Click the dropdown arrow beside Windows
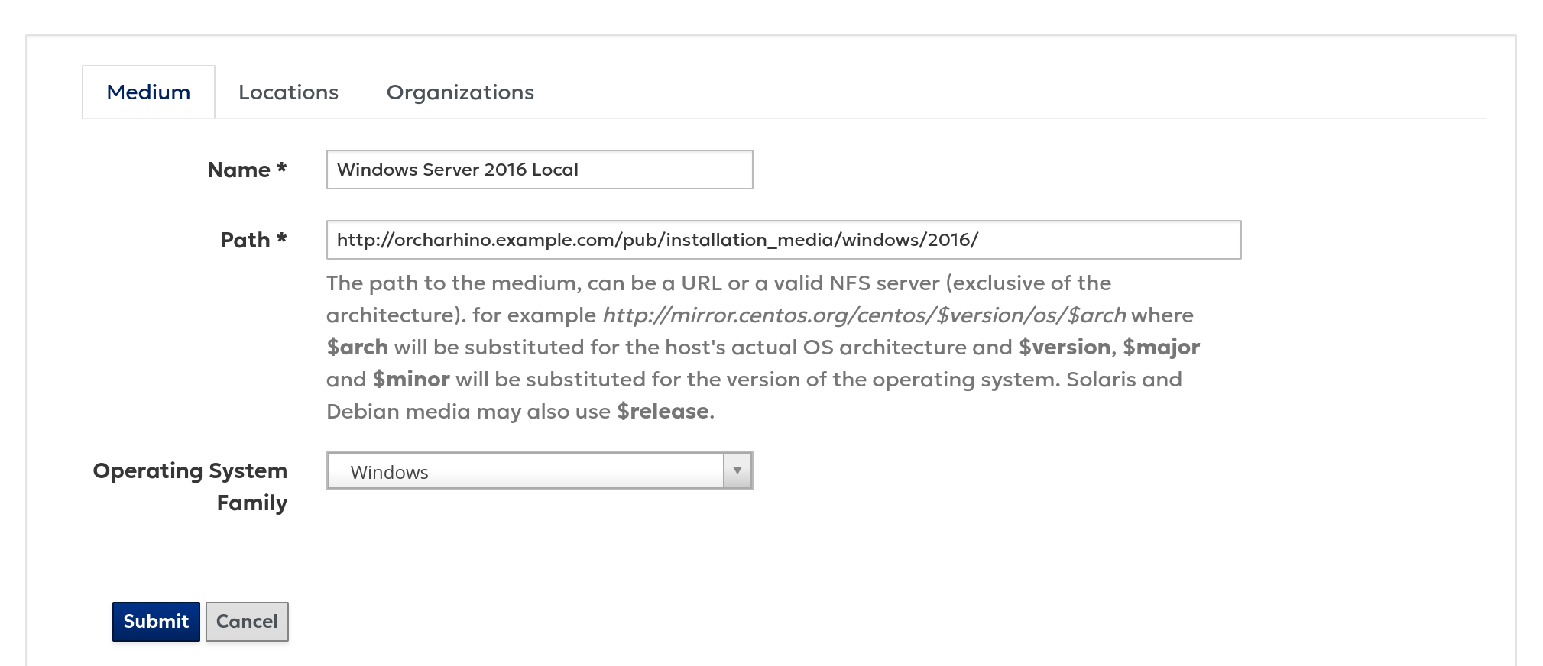The image size is (1543, 666). [x=737, y=470]
